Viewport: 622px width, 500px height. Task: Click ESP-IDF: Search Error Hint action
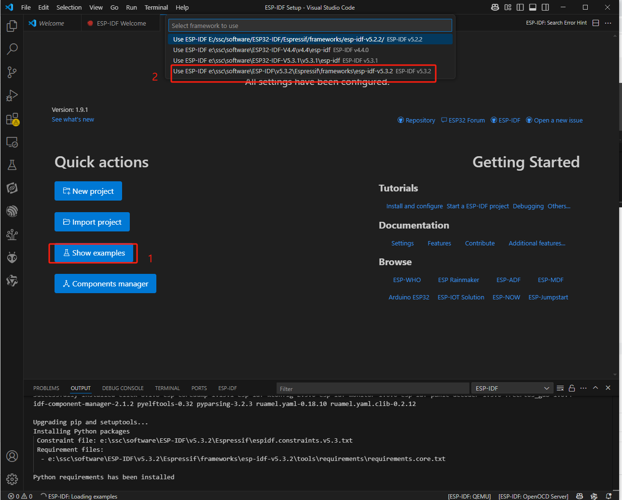pyautogui.click(x=556, y=23)
